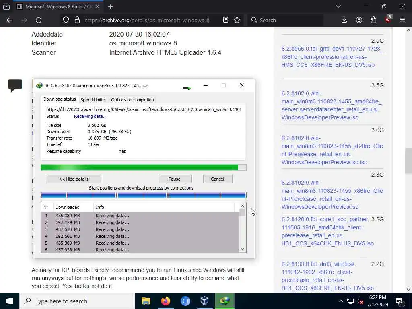Screen dimensions: 412x309
Task: Switch to Firefox in the taskbar
Action: coord(165,301)
